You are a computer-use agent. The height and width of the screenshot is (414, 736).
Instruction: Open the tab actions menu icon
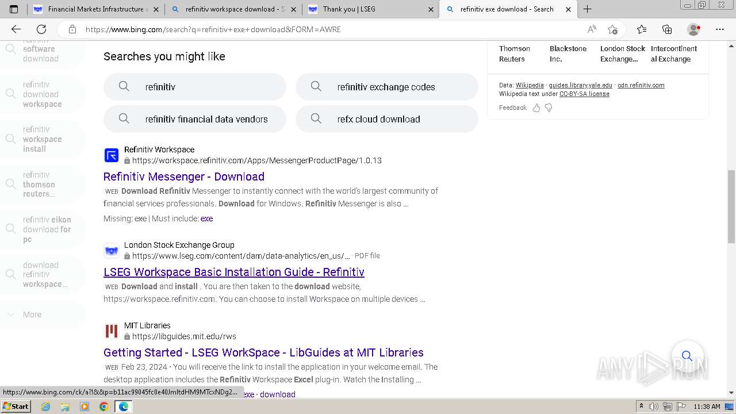coord(14,9)
